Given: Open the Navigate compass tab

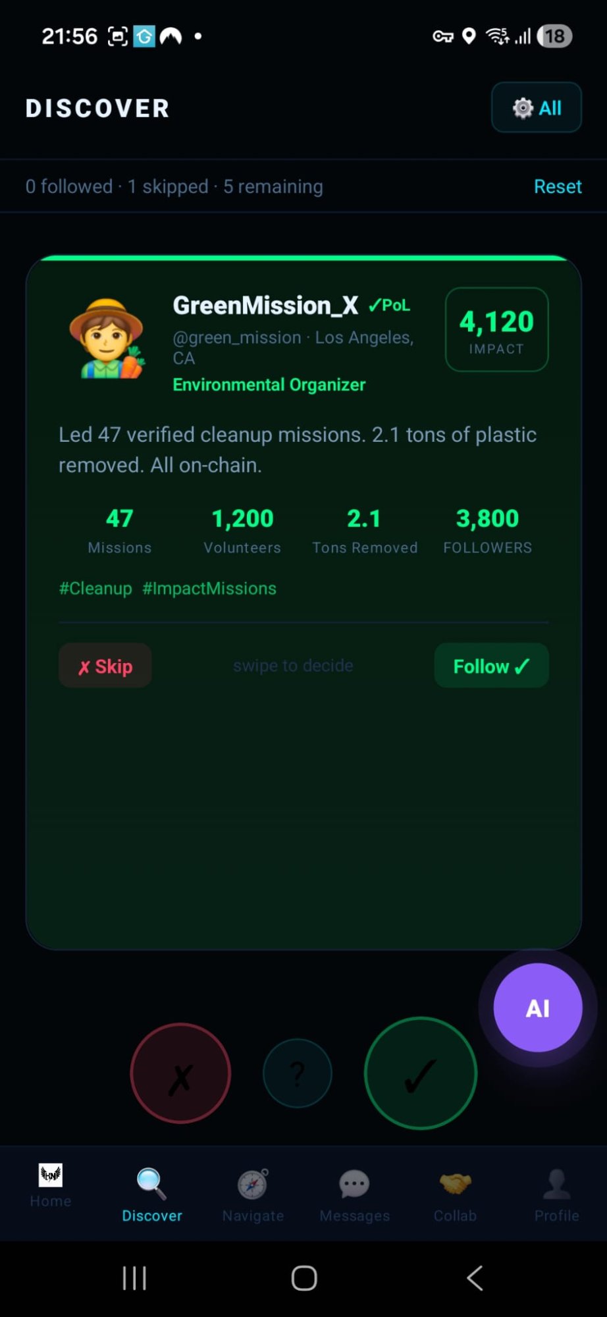Looking at the screenshot, I should tap(253, 1195).
